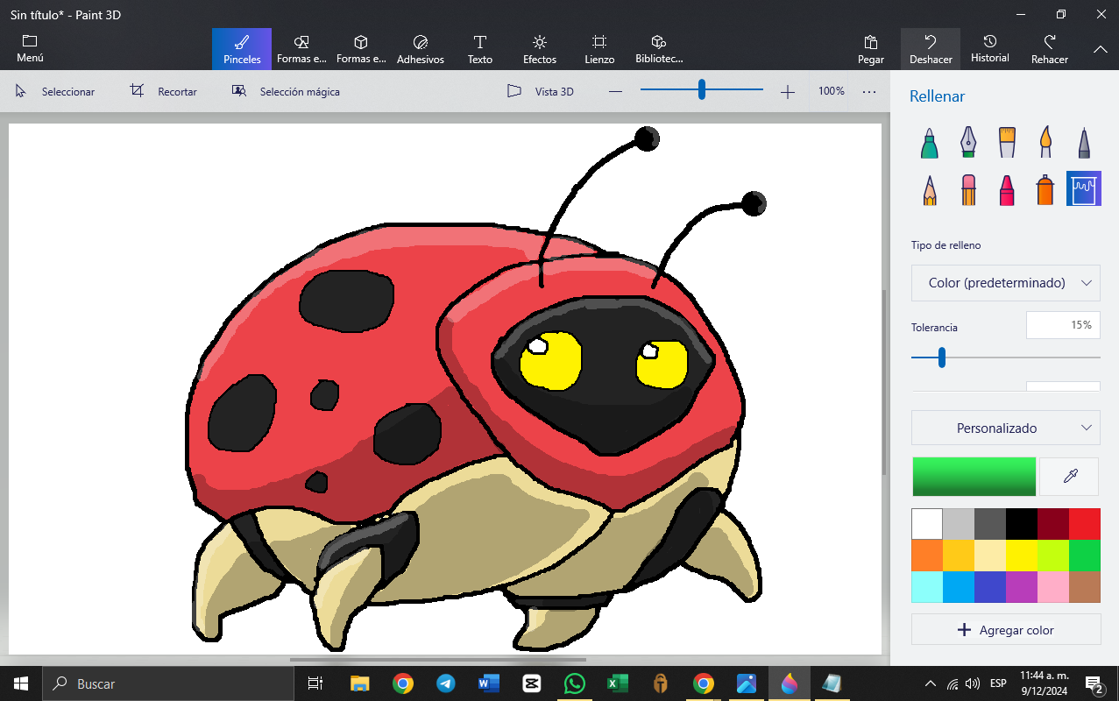Click the zoom slider handle
The image size is (1119, 701).
(702, 89)
